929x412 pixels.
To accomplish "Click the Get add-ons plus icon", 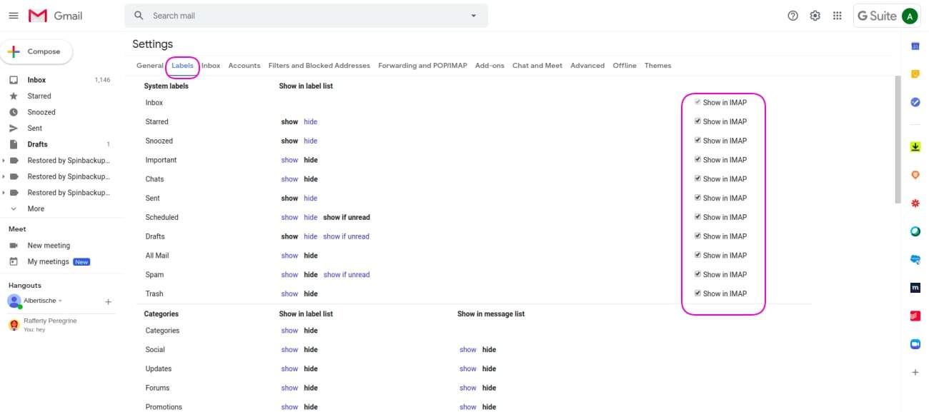I will coord(915,371).
